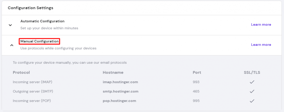Image resolution: width=284 pixels, height=112 pixels.
Task: Click the Protocol column header
Action: tap(21, 73)
